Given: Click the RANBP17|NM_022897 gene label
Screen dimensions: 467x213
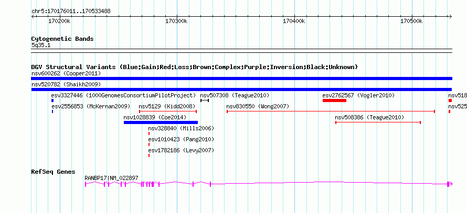Looking at the screenshot, I should tap(111, 178).
